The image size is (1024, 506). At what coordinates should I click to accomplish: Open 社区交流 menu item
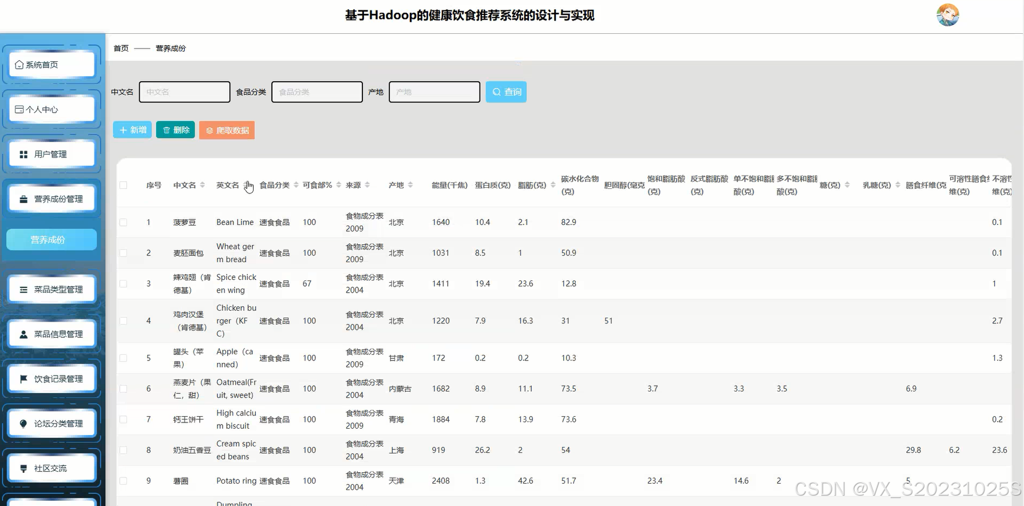[52, 468]
